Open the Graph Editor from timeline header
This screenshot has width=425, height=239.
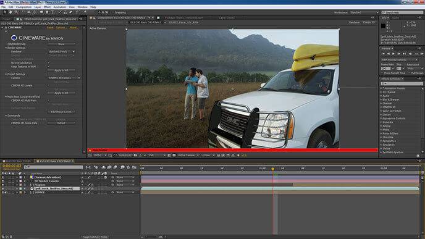click(x=134, y=167)
